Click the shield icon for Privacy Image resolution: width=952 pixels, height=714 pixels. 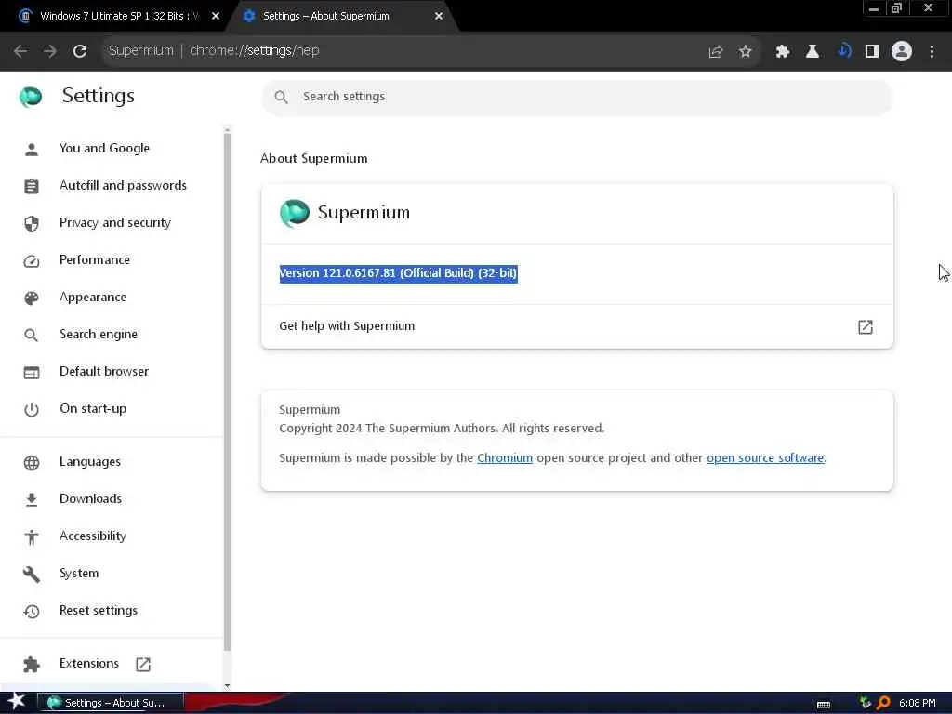32,223
